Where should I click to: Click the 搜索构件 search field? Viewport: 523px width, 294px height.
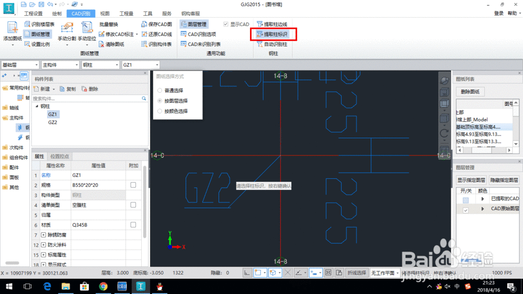tap(86, 98)
